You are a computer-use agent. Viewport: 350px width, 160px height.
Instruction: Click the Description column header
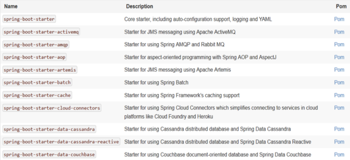140,6
